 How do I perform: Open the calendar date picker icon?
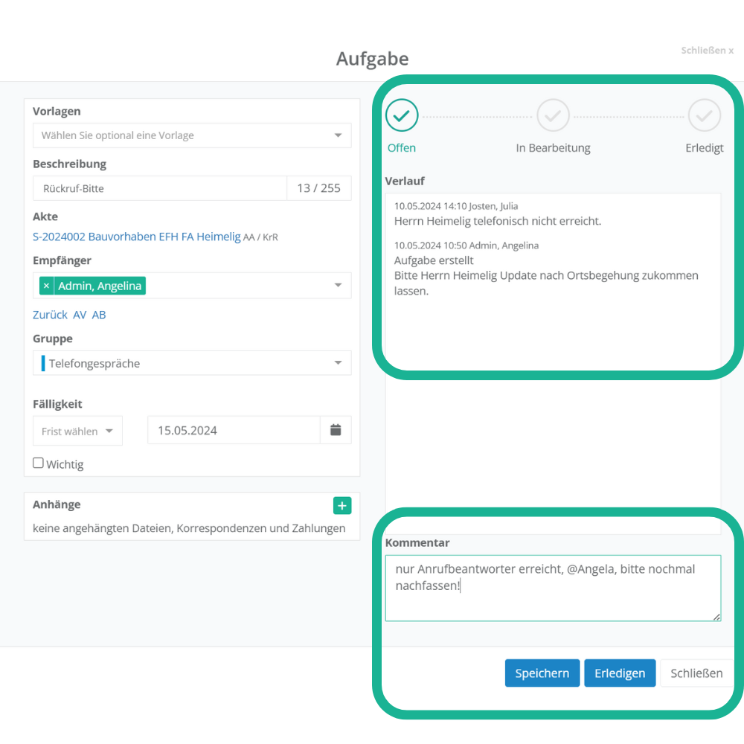tap(336, 430)
